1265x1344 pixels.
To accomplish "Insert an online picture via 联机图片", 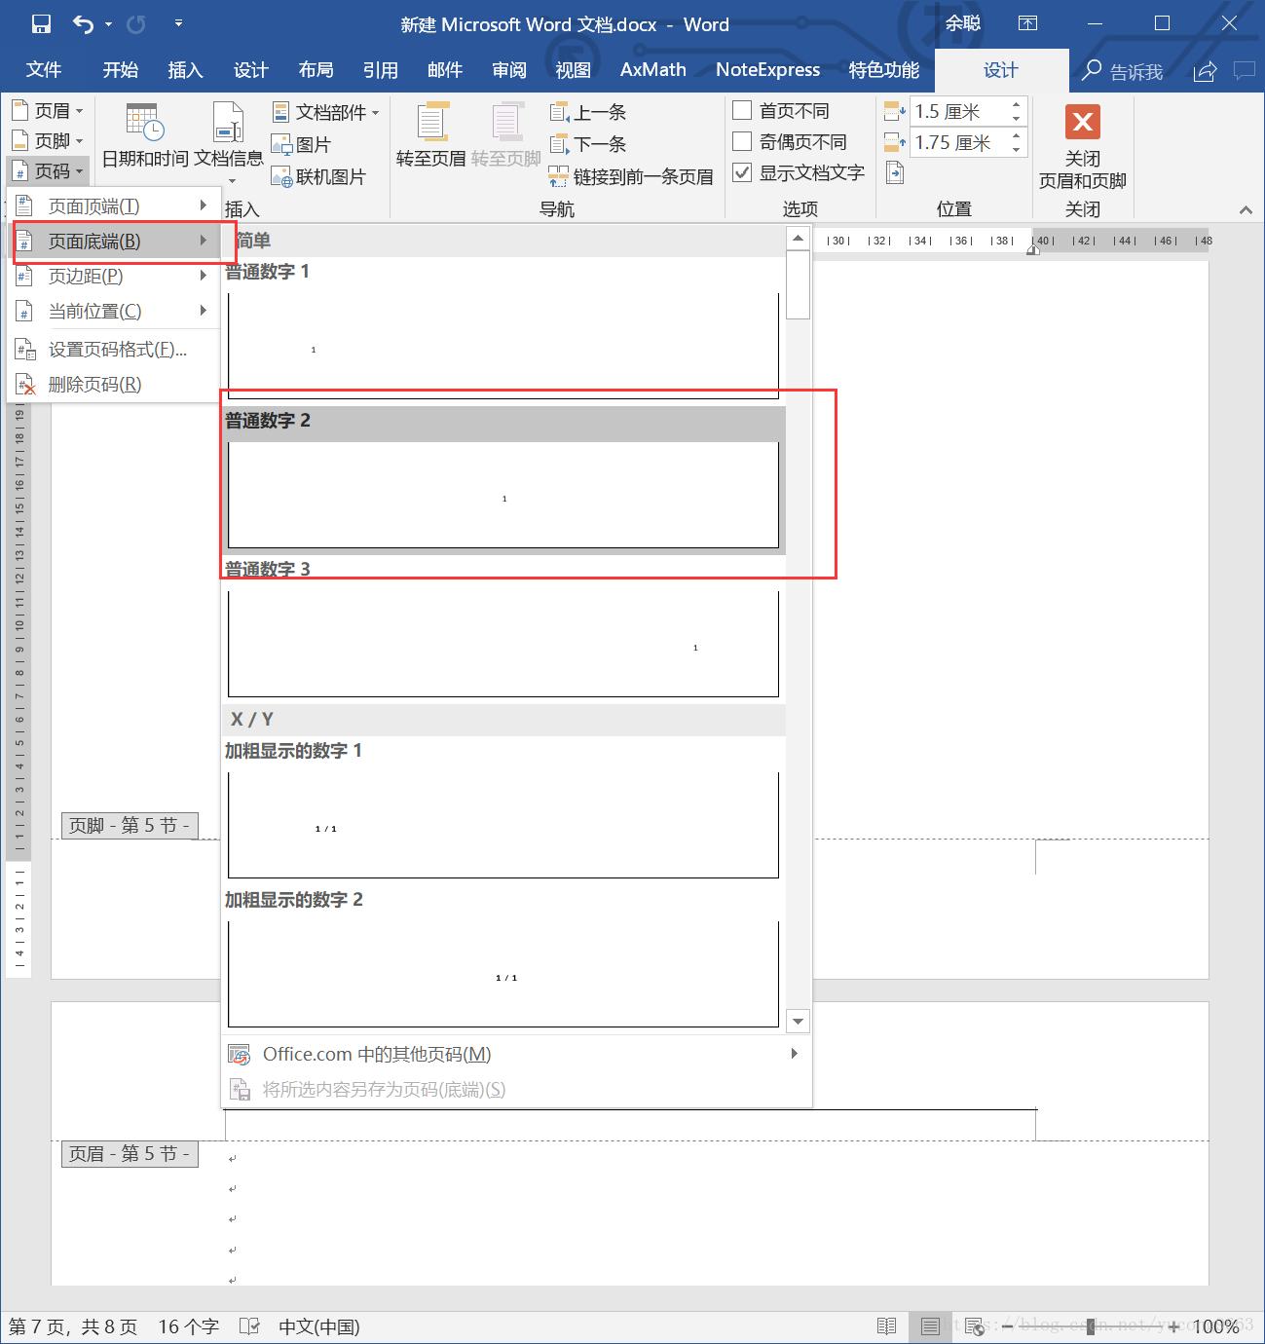I will click(318, 176).
